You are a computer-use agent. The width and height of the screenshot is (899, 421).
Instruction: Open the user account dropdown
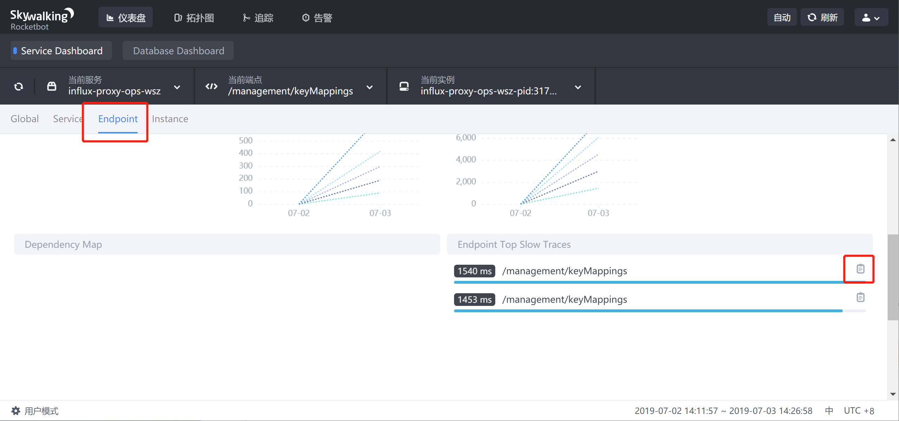tap(871, 17)
